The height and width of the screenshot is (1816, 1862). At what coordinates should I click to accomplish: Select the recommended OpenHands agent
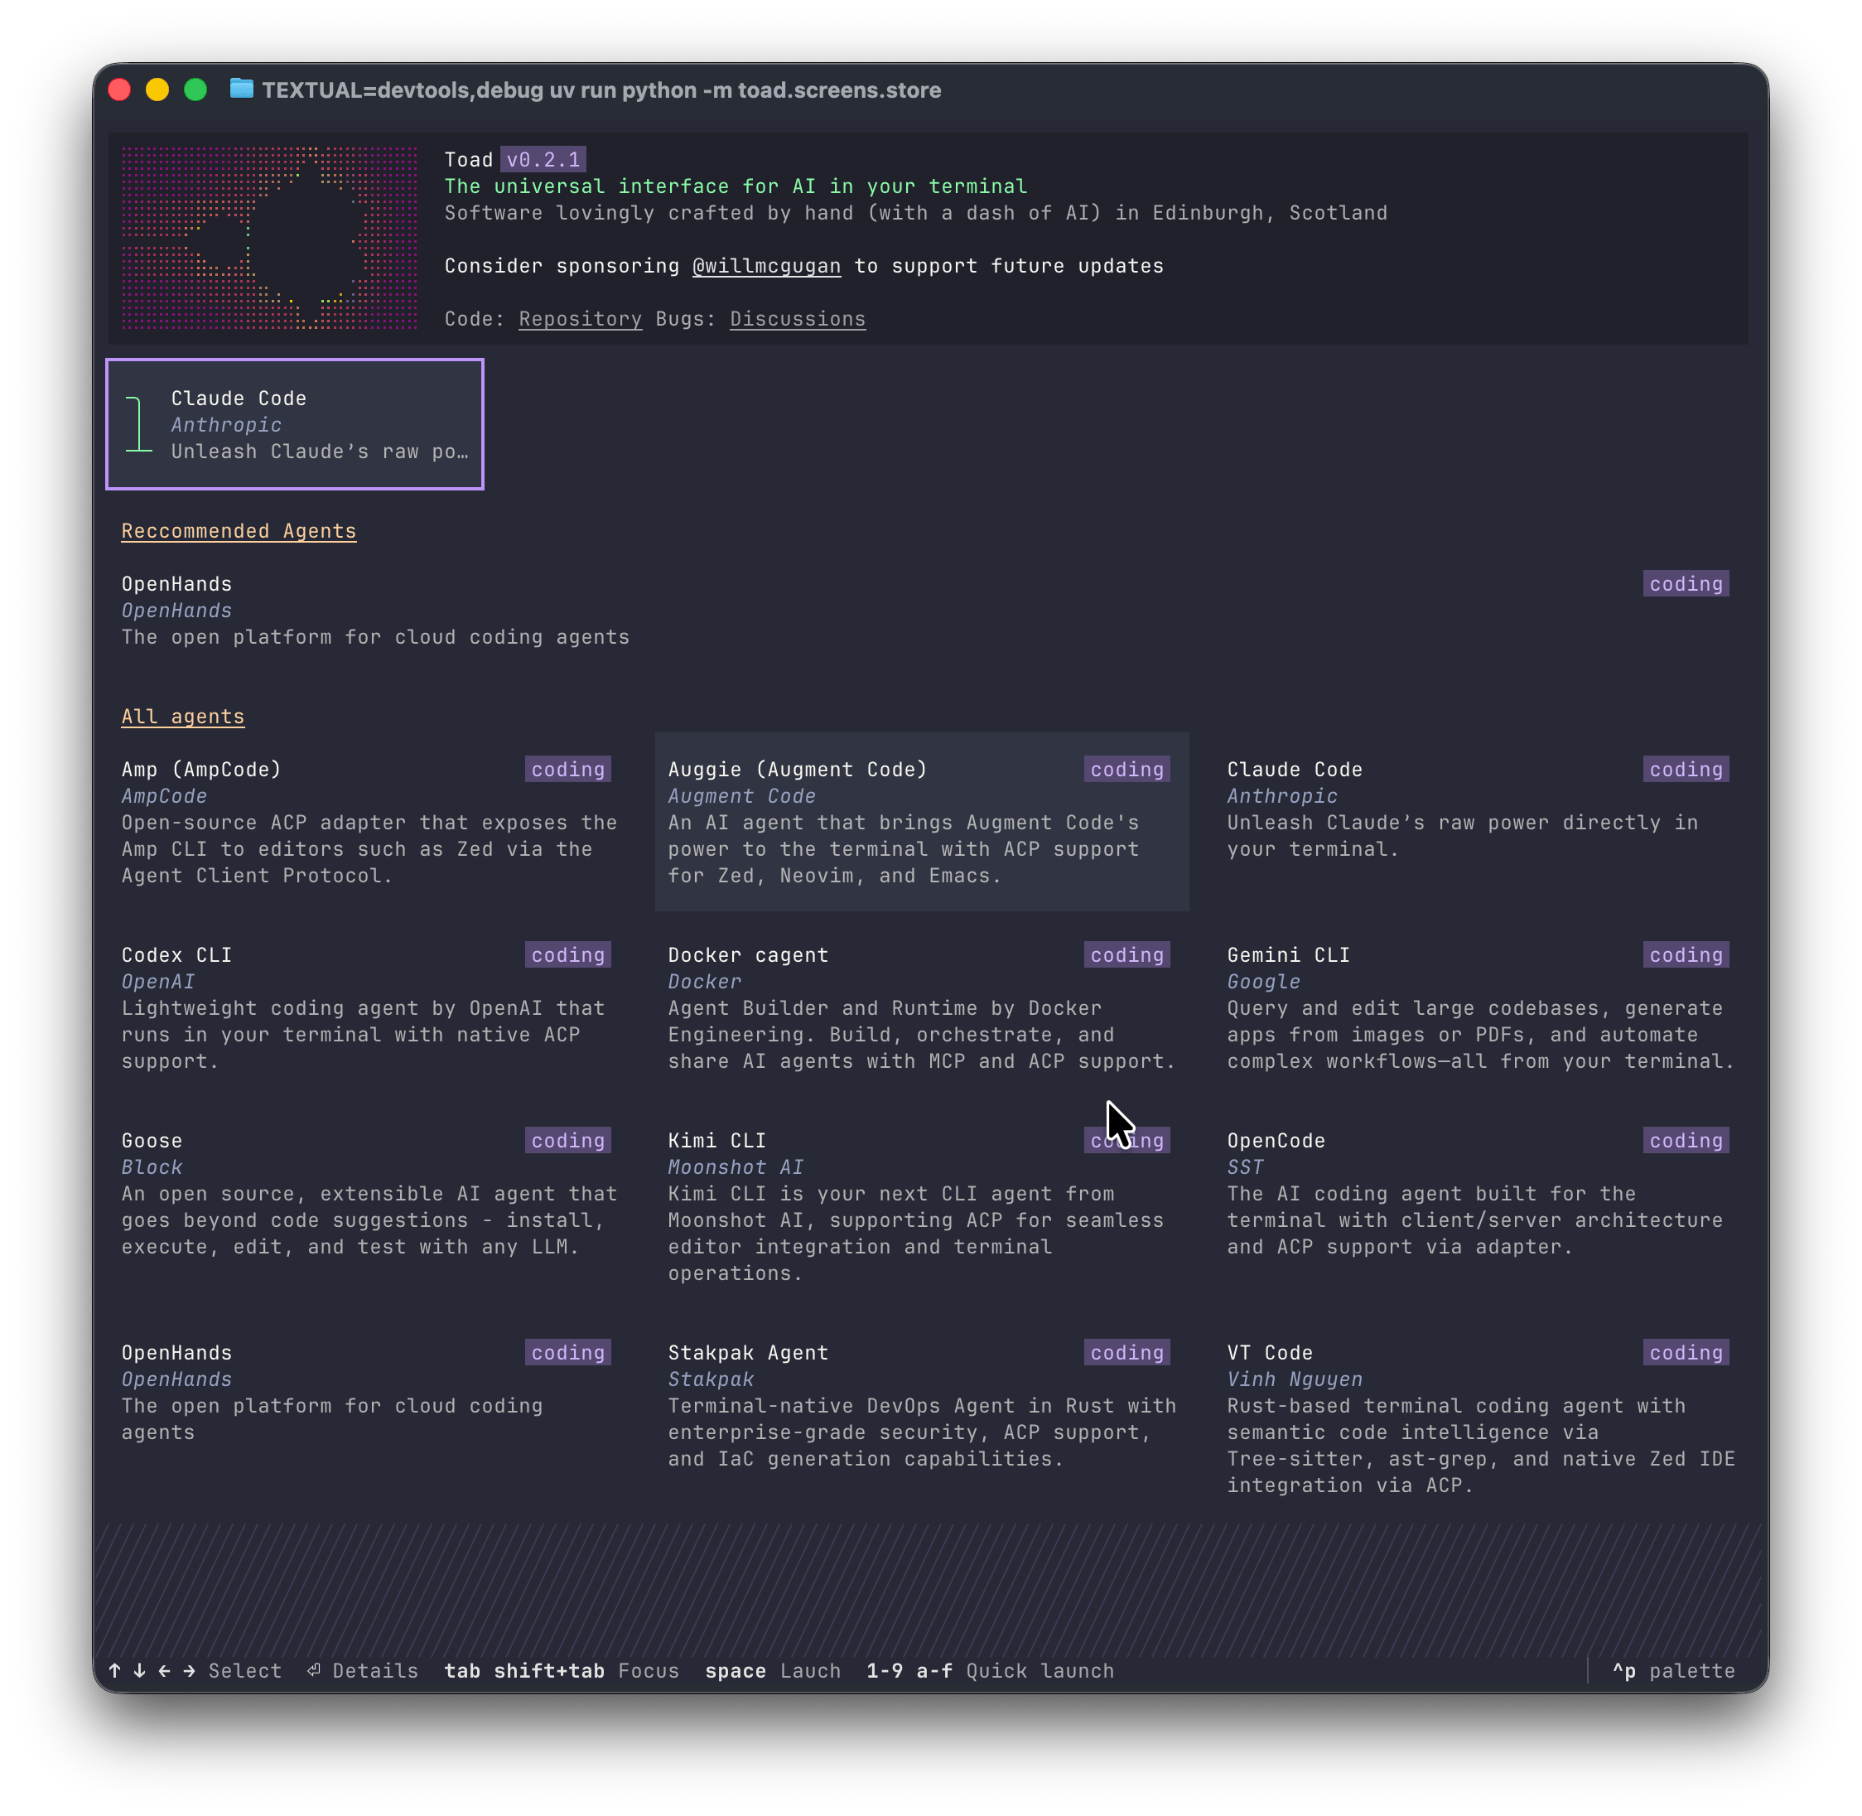[374, 611]
